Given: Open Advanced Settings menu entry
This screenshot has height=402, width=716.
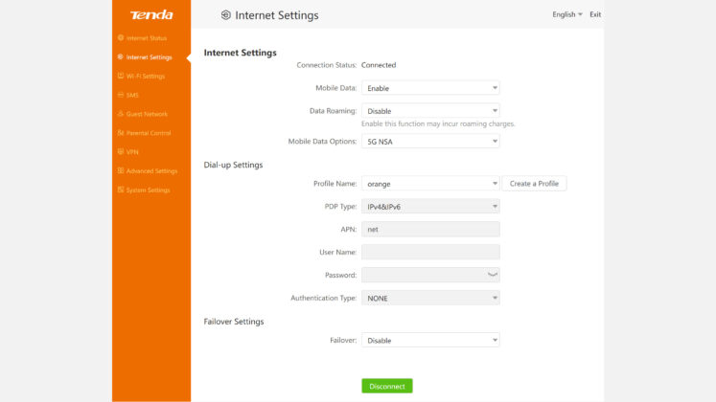Looking at the screenshot, I should coord(151,171).
